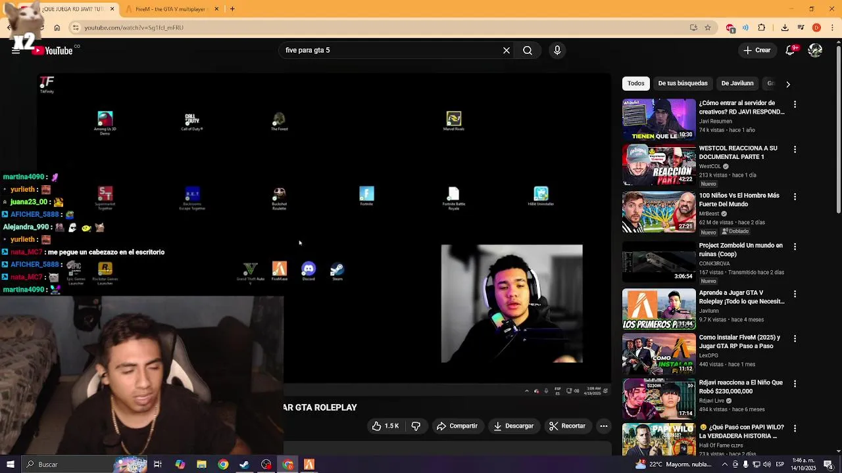The image size is (842, 473).
Task: Dislike the video with thumbs down
Action: pos(416,426)
